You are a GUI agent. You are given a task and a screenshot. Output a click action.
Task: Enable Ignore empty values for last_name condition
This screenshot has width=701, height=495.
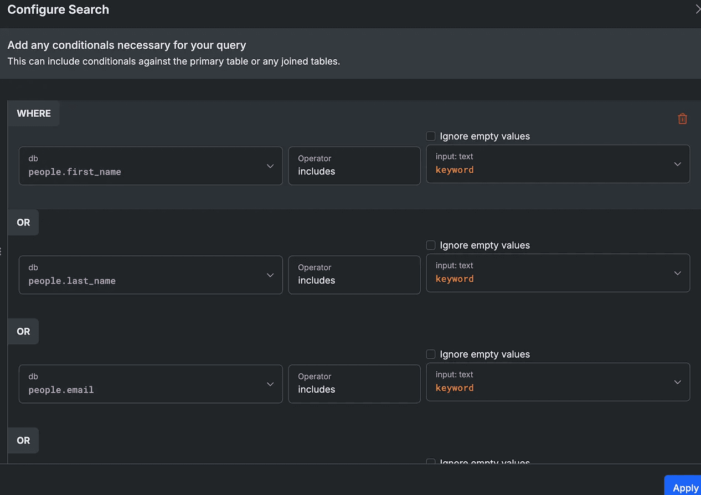(x=431, y=245)
